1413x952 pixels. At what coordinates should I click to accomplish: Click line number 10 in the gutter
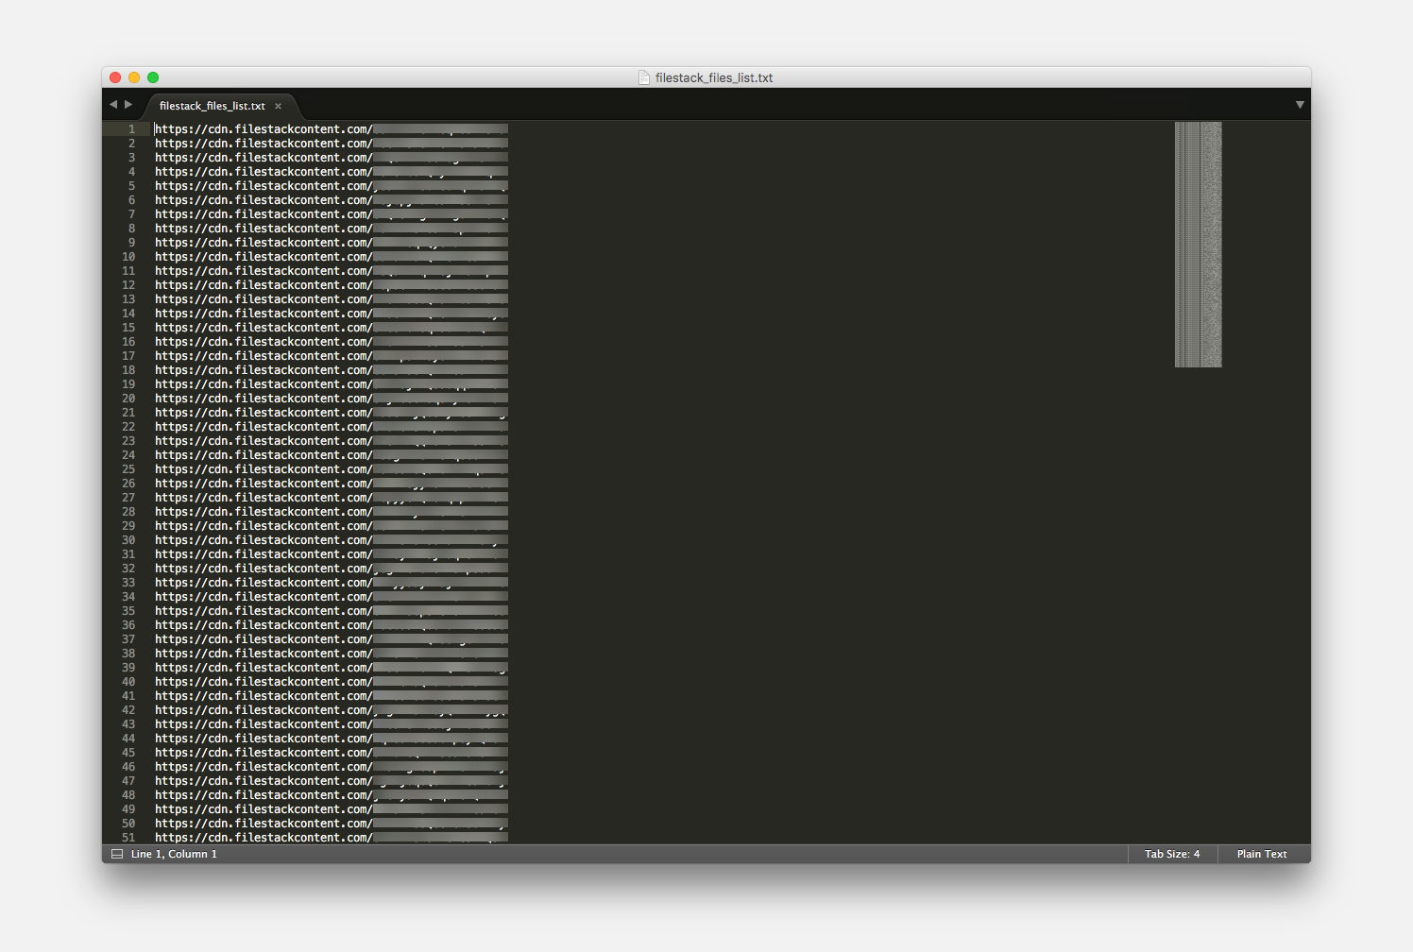click(x=128, y=256)
